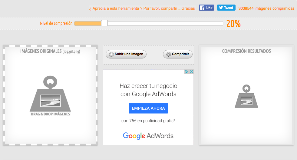Click the Google AdWords logo
Viewport: 297px width, 160px height.
148,136
